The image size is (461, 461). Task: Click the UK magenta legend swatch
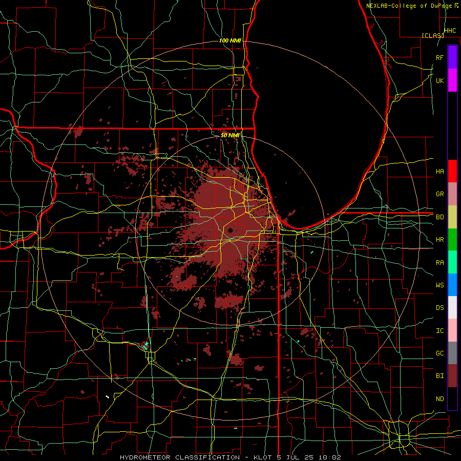pos(452,80)
